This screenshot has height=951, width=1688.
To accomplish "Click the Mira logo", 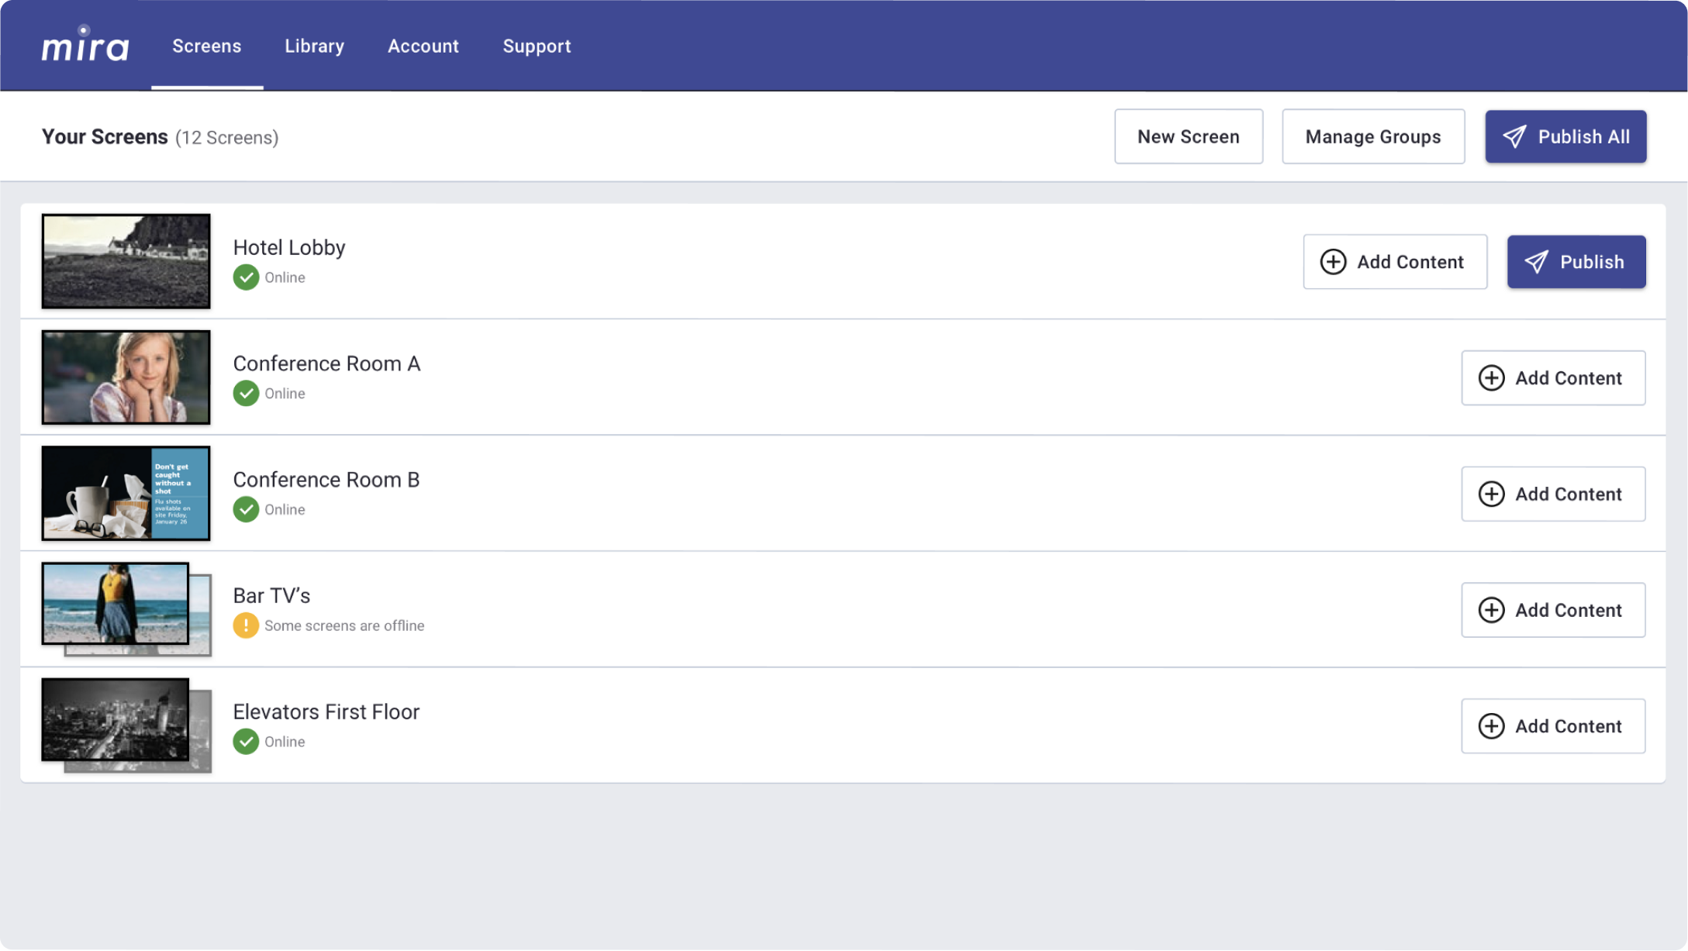I will (x=85, y=45).
